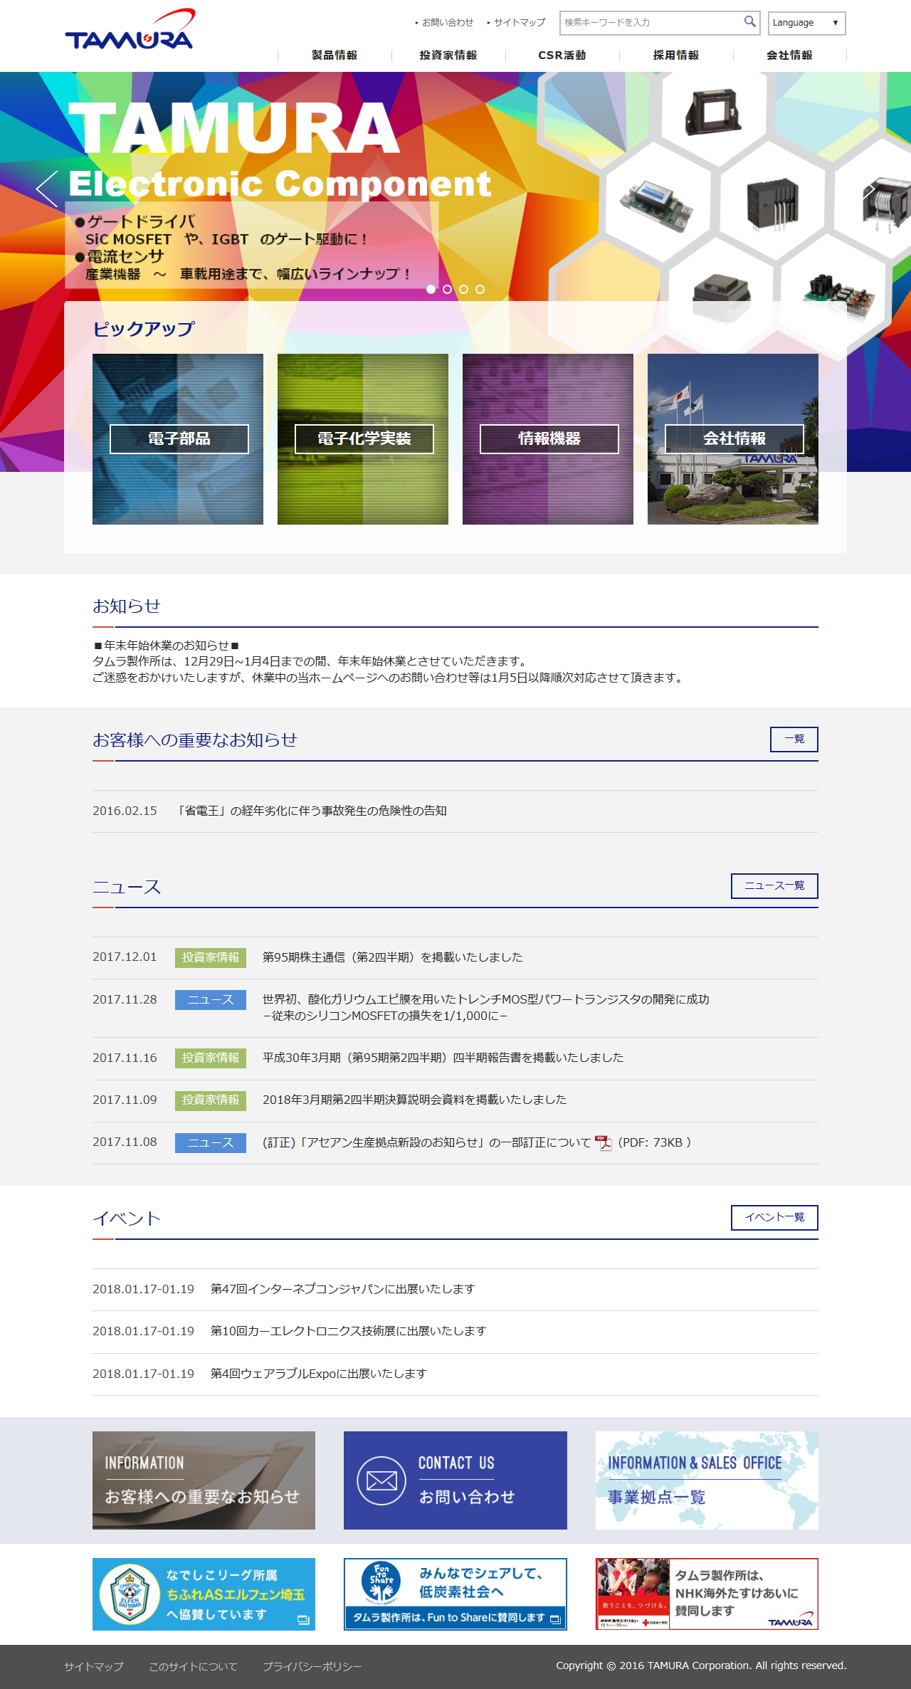Go to next slide with right arrow
The height and width of the screenshot is (1689, 911).
pos(869,189)
